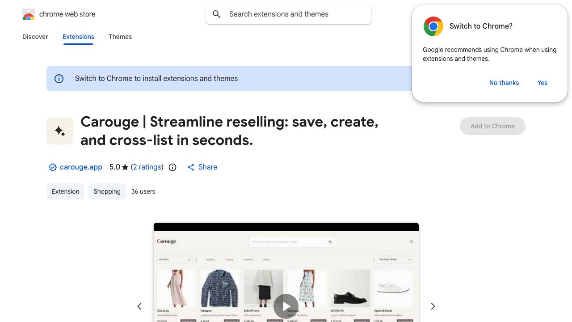Click the black shoe thumbnail in preview
Viewport: 572px width, 322px height.
tap(349, 288)
